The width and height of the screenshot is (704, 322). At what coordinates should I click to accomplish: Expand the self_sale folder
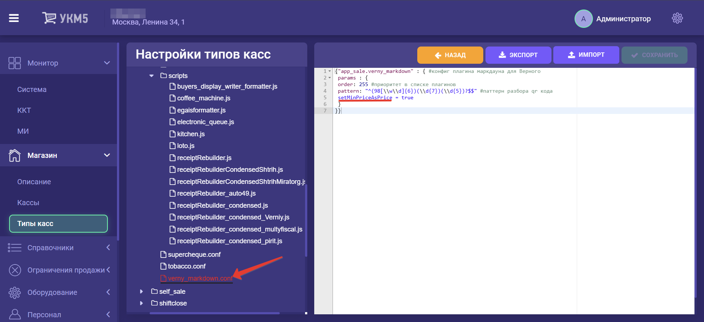pos(142,292)
